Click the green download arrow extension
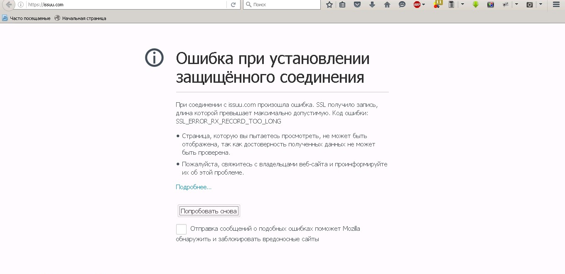This screenshot has height=274, width=565. coord(476,5)
